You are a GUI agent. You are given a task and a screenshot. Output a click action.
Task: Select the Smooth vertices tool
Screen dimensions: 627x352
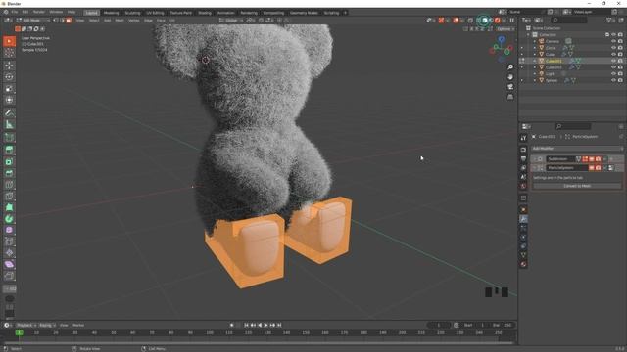pyautogui.click(x=9, y=231)
